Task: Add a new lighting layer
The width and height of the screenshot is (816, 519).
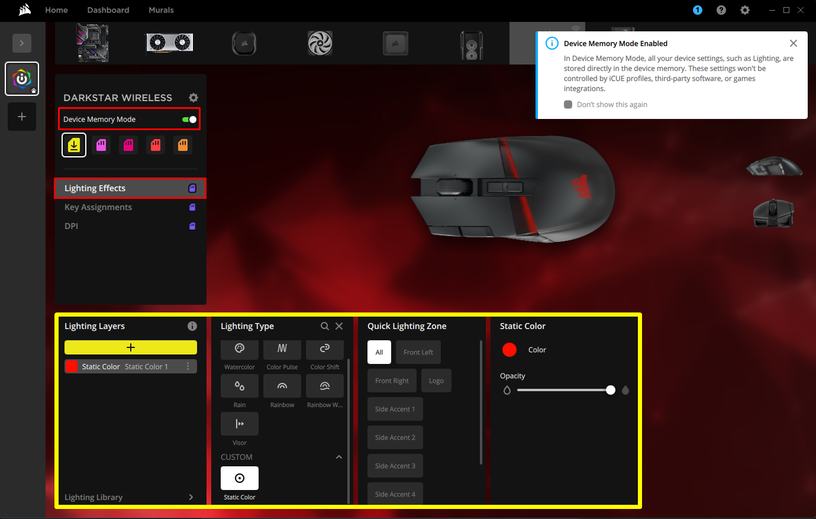Action: pos(130,347)
